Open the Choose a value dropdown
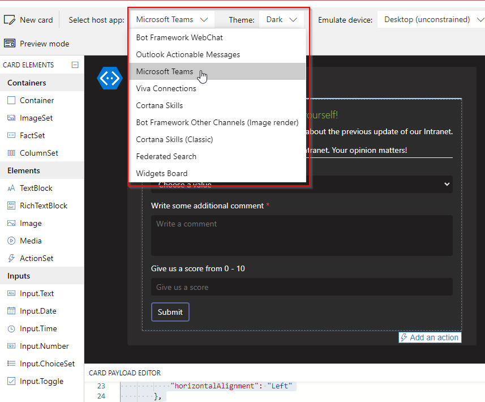Screen dimensions: 485x402 [x=302, y=185]
